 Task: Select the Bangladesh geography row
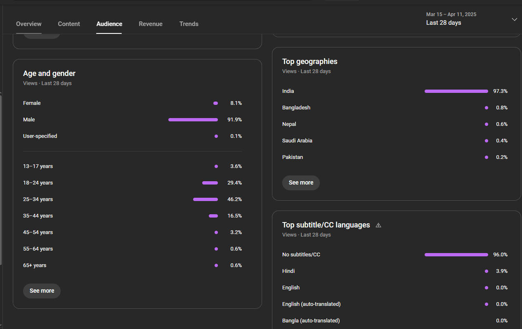(395, 108)
